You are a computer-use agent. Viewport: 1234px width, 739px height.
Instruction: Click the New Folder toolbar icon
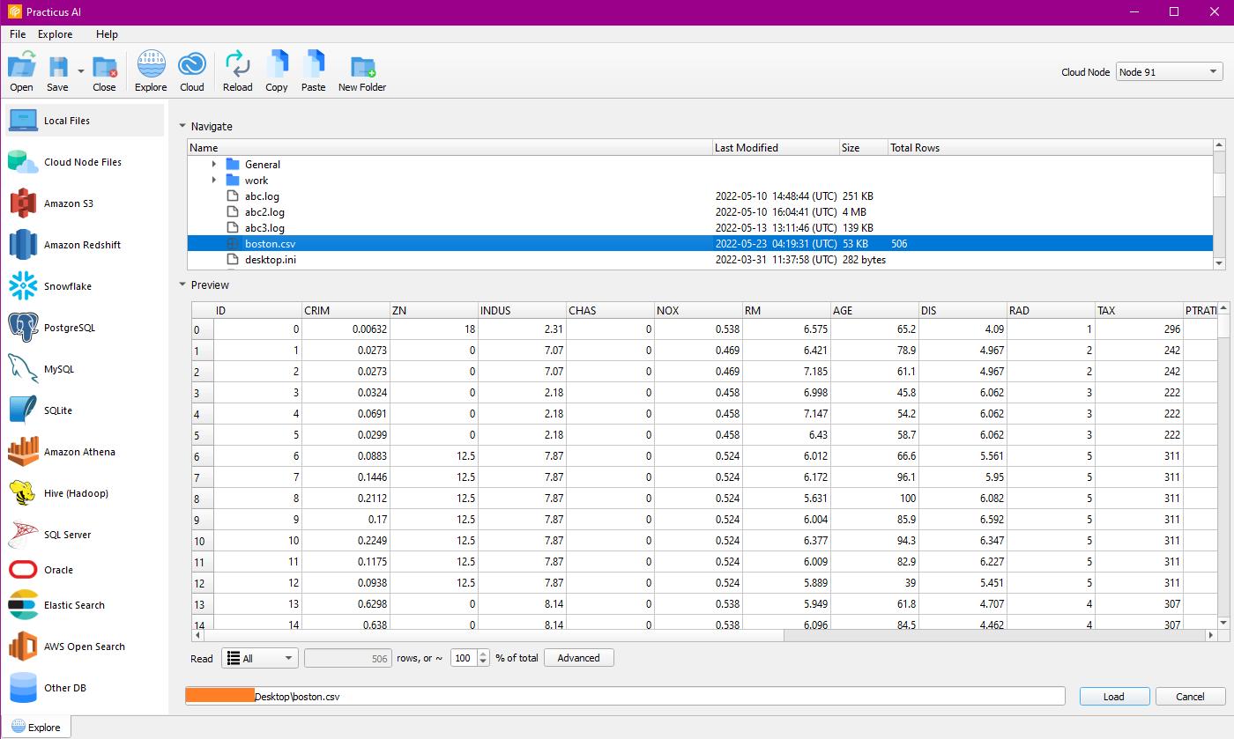pos(361,70)
